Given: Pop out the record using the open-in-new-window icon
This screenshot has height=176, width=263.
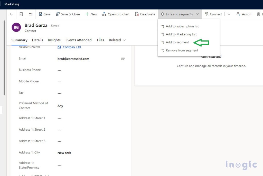Looking at the screenshot, I should (30, 14).
